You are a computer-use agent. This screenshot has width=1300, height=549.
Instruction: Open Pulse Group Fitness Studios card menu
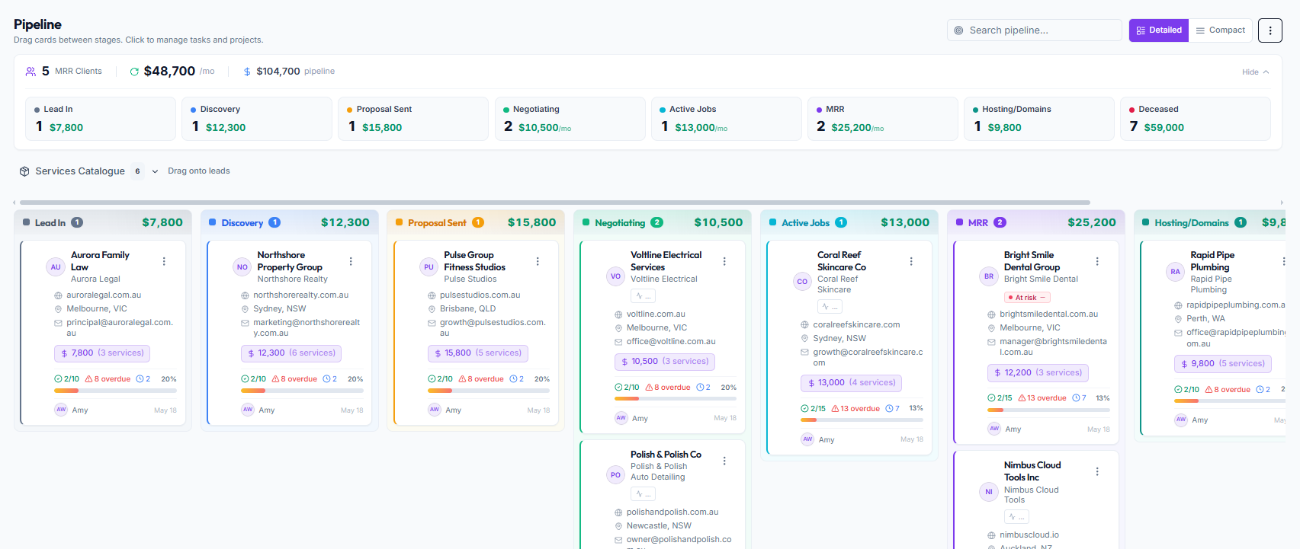click(x=538, y=261)
